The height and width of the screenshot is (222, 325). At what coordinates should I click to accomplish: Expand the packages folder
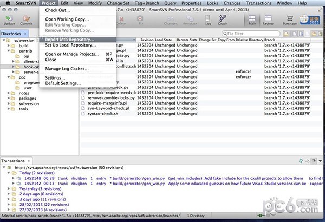coord(9,98)
